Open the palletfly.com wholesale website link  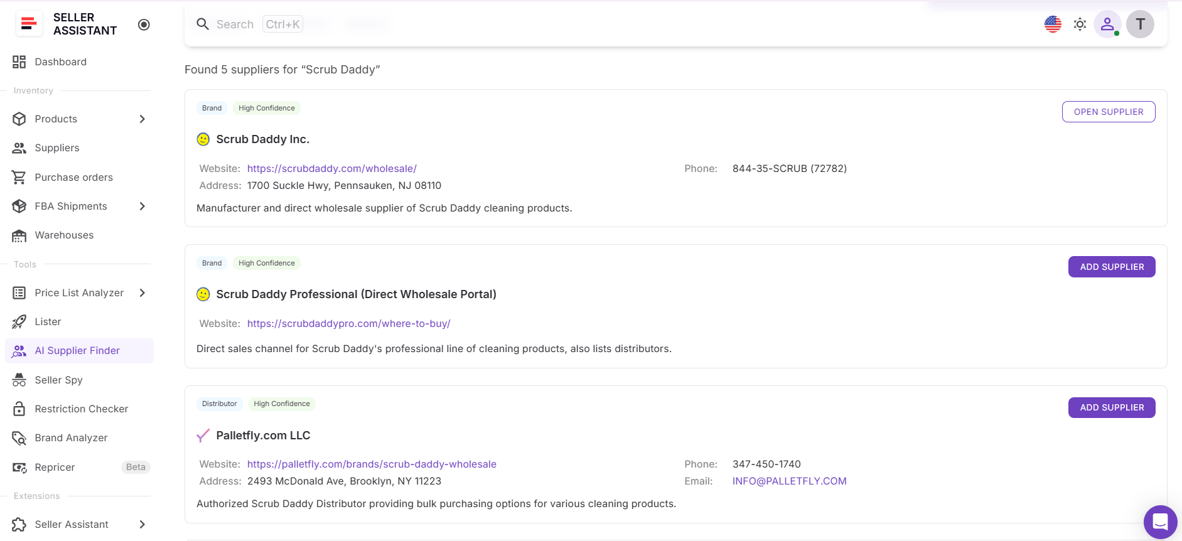tap(372, 464)
